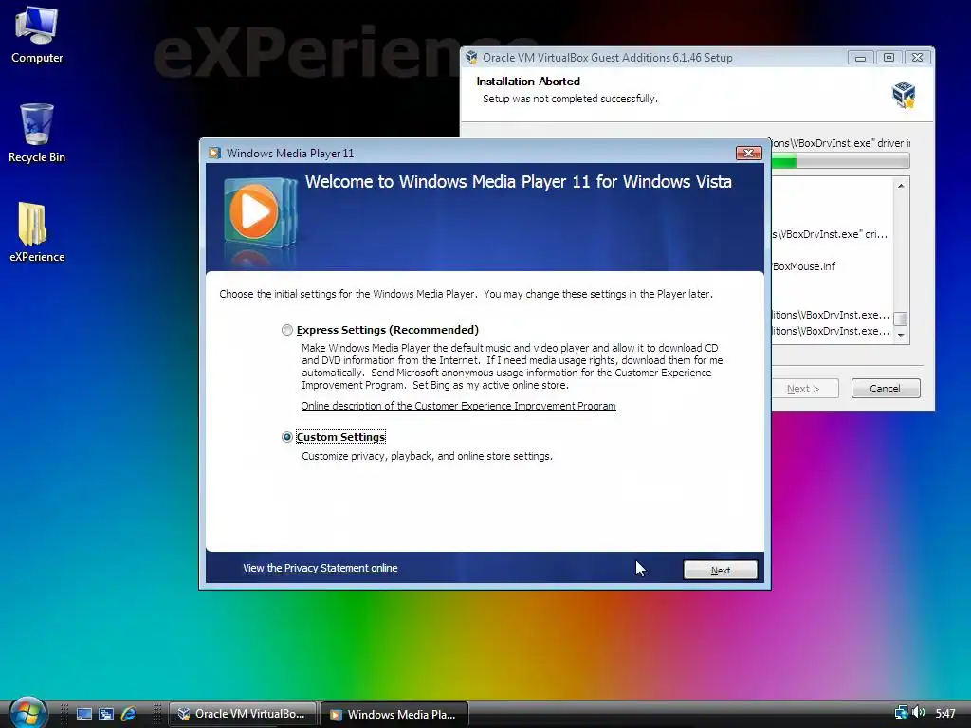This screenshot has width=971, height=728.
Task: Select the BoxMouse.inf log entry
Action: (x=804, y=266)
